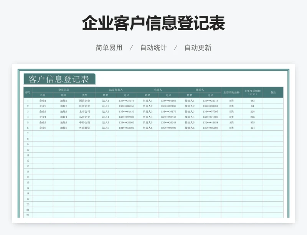Select 姓名 sub-header under 法定代表人
The height and width of the screenshot is (235, 307).
106,95
